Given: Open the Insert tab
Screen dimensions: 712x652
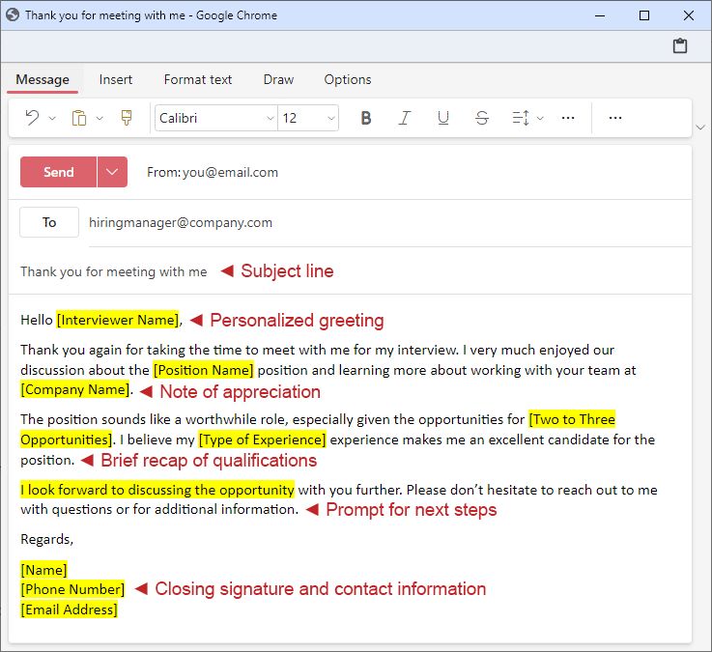Looking at the screenshot, I should 116,80.
